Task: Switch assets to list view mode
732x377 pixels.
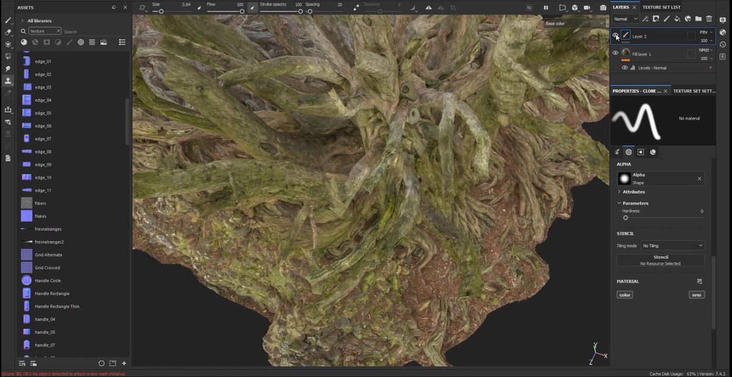Action: coord(122,42)
